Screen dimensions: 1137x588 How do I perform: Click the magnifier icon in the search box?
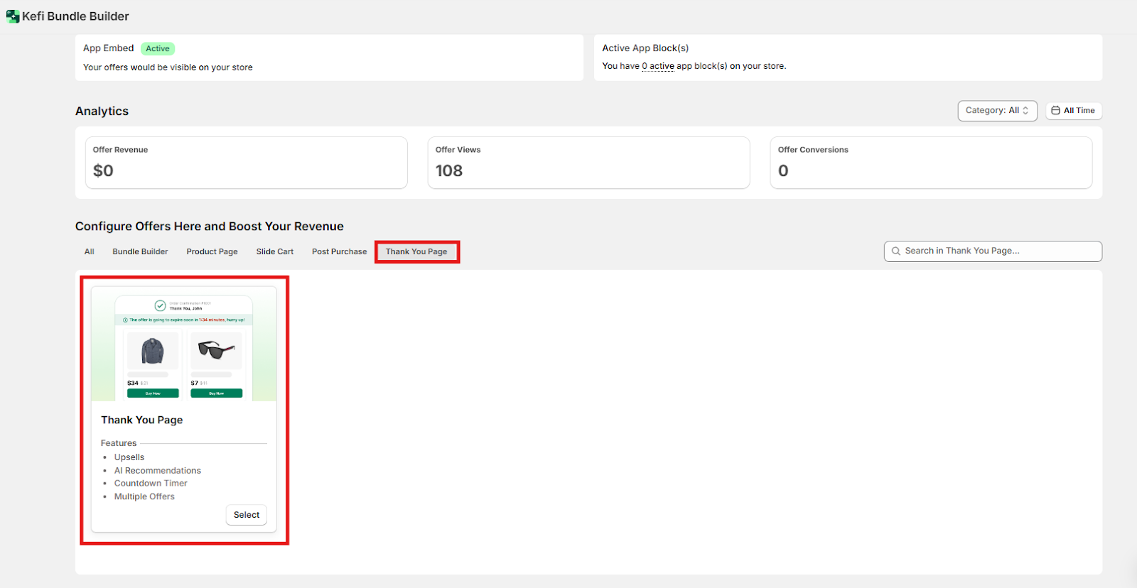click(x=896, y=251)
